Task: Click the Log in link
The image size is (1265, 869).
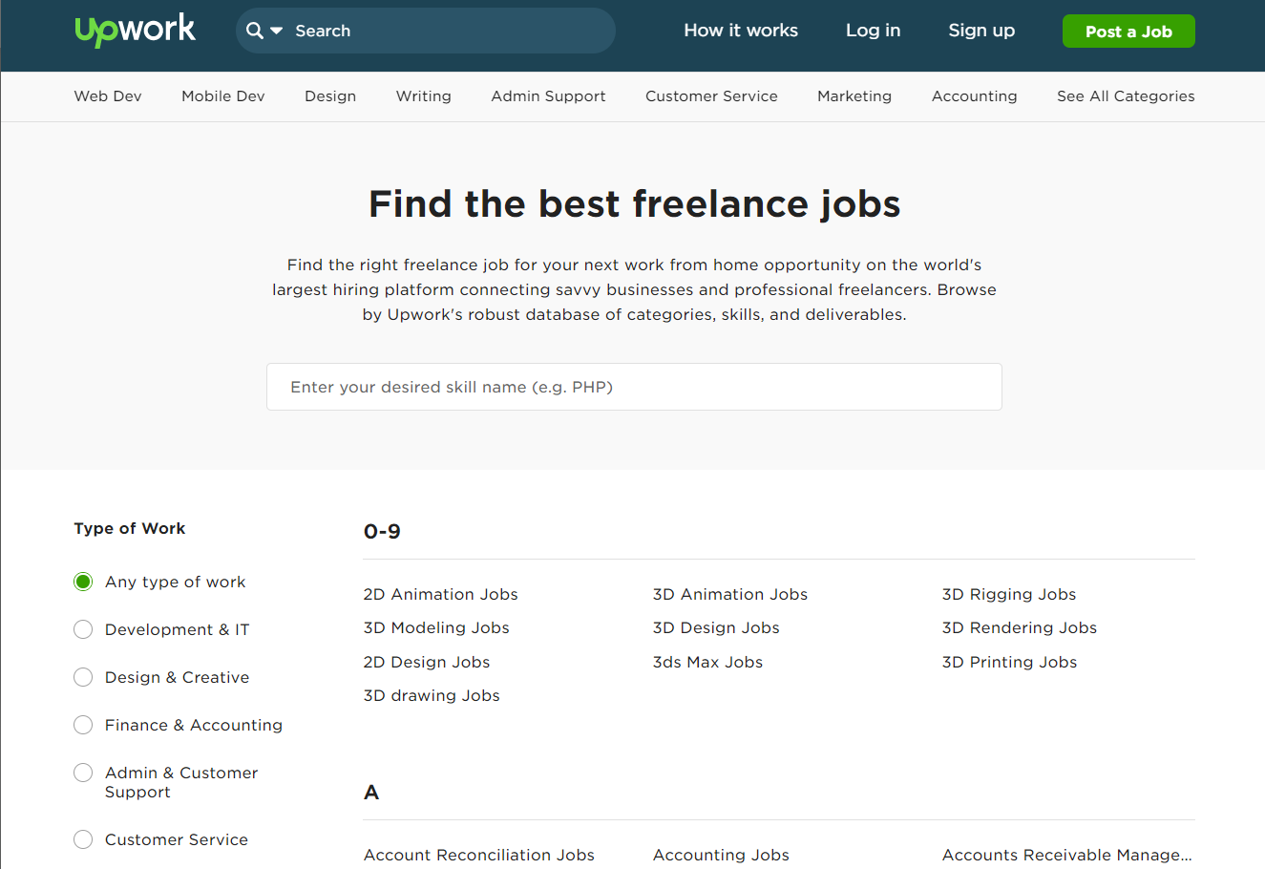Action: (x=872, y=30)
